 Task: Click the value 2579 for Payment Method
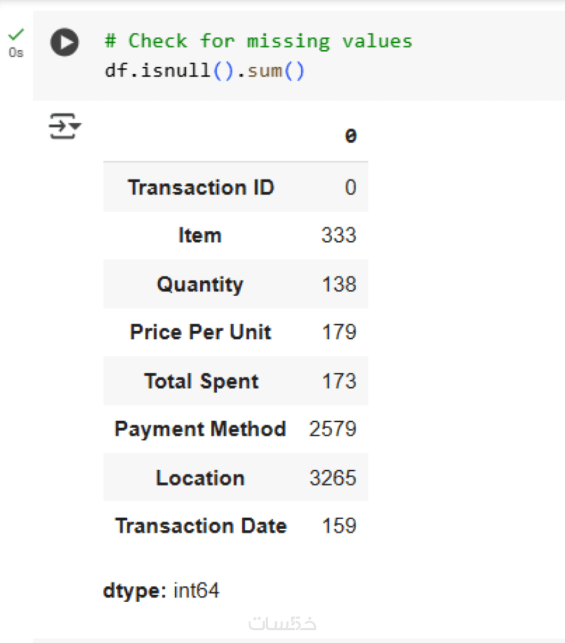333,429
